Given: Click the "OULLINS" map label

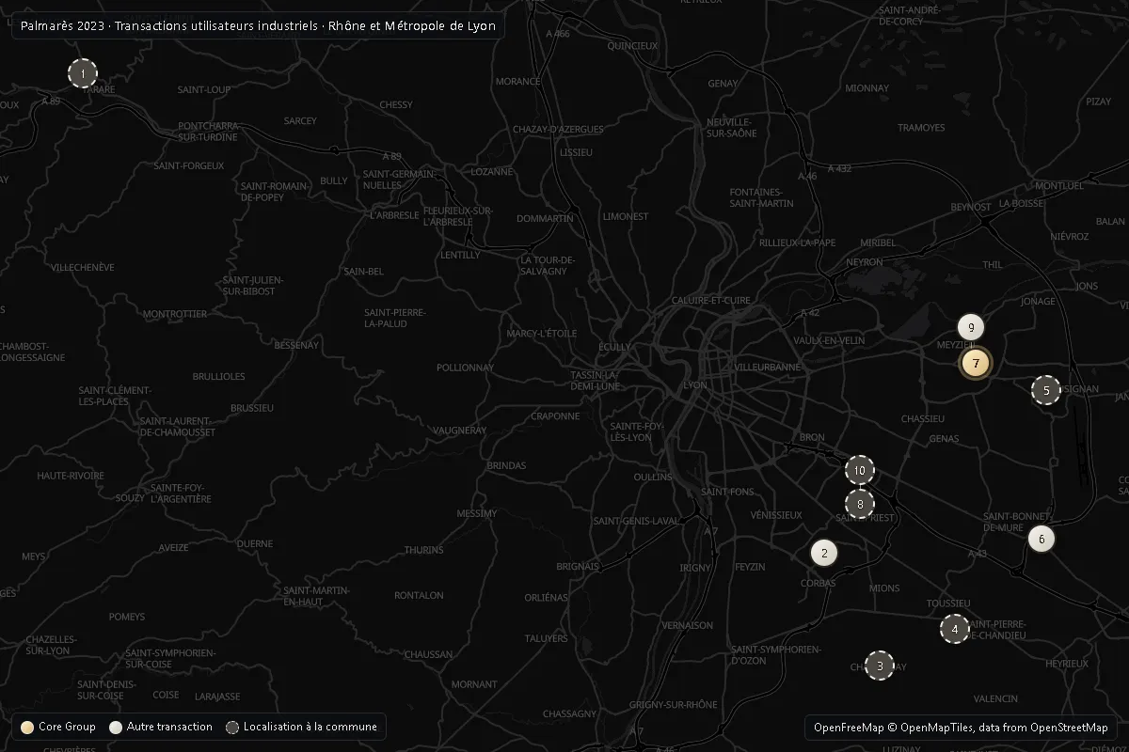Looking at the screenshot, I should (653, 477).
